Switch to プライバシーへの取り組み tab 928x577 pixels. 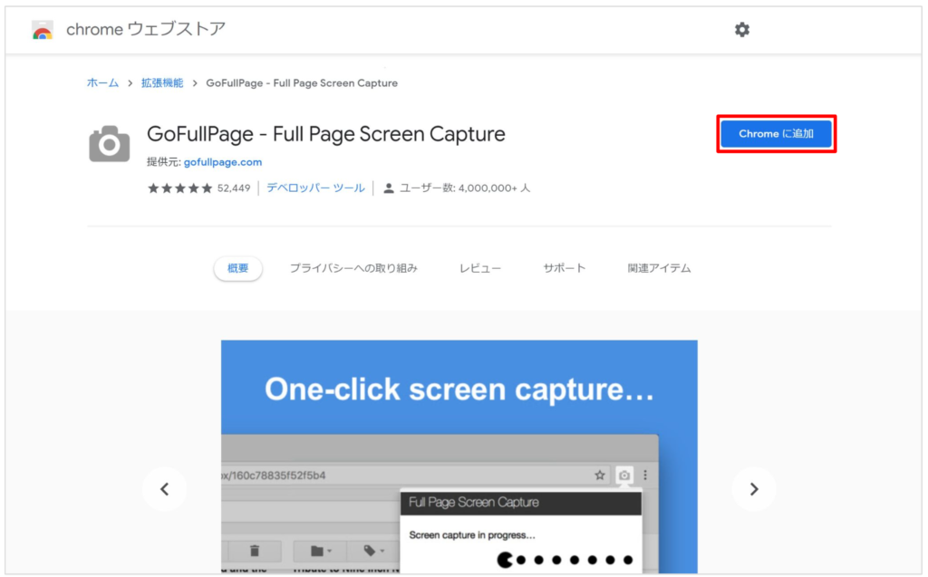point(353,268)
